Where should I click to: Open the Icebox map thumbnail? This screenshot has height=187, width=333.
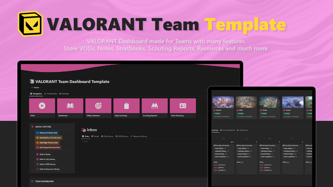293,102
